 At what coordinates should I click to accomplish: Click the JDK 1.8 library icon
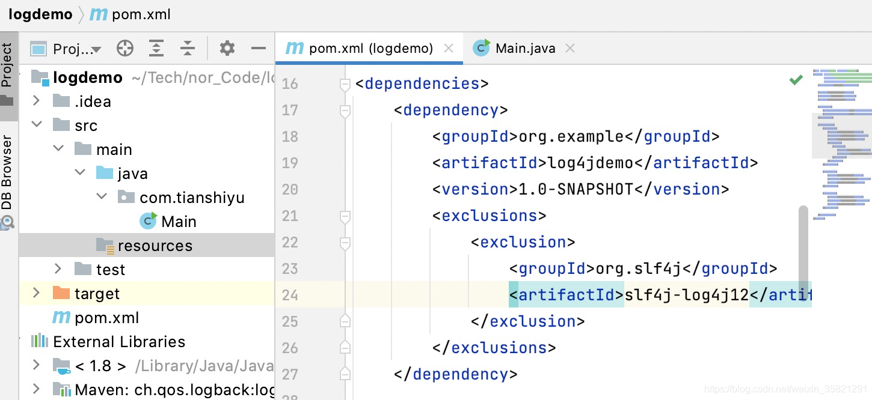pyautogui.click(x=61, y=365)
